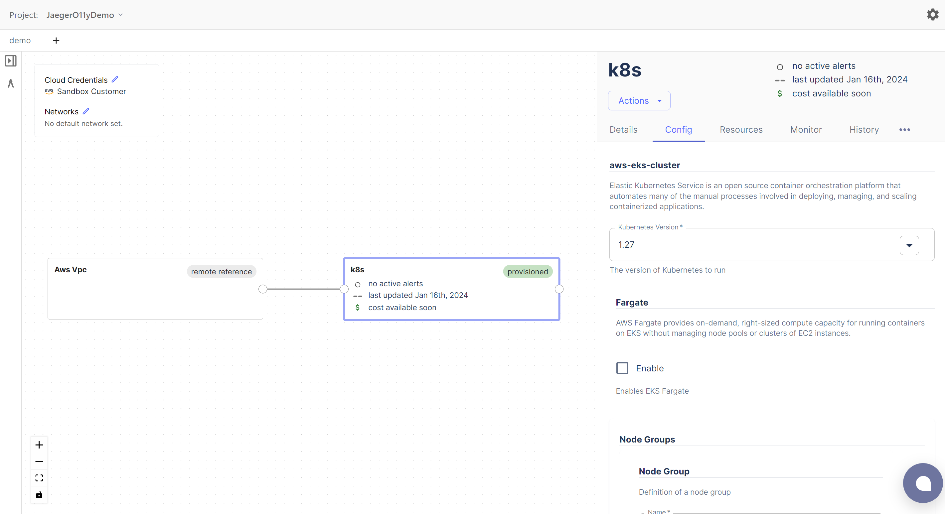Open the overflow menu next to History
945x514 pixels.
click(904, 129)
